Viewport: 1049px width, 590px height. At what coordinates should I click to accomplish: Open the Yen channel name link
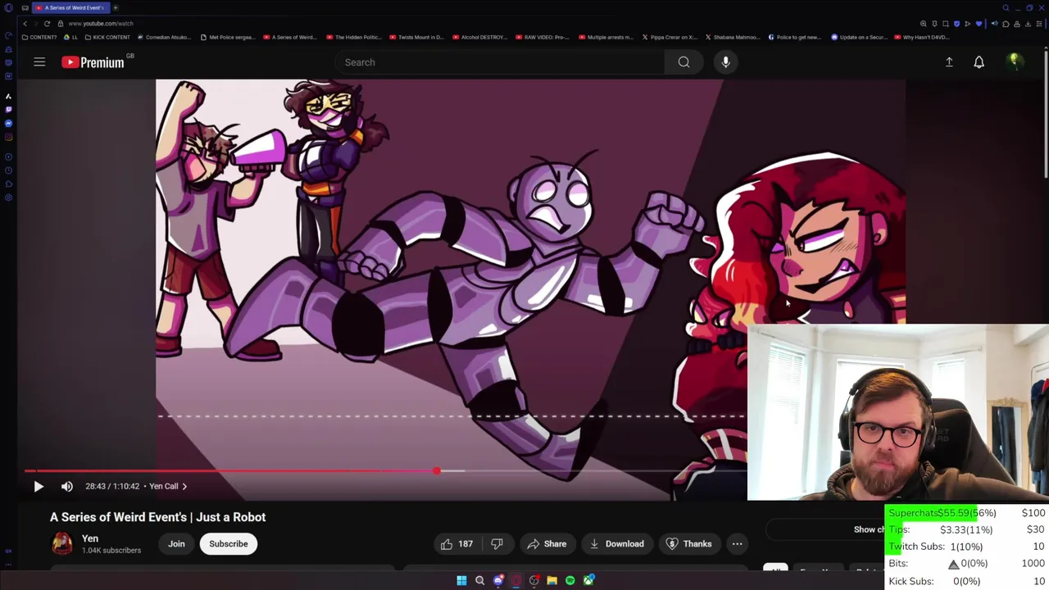90,538
